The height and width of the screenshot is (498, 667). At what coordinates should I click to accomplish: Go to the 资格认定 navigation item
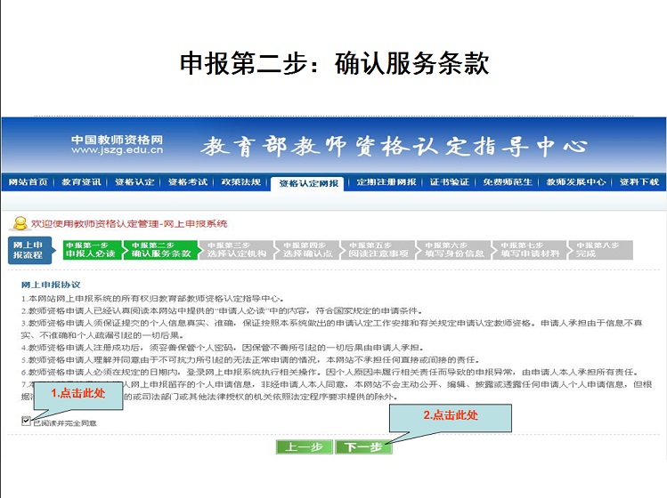(134, 182)
